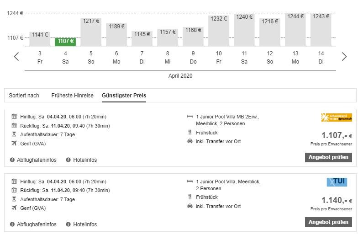Choose the 1145 € bar for Tuesday 7
The image size is (363, 235).
tap(142, 38)
